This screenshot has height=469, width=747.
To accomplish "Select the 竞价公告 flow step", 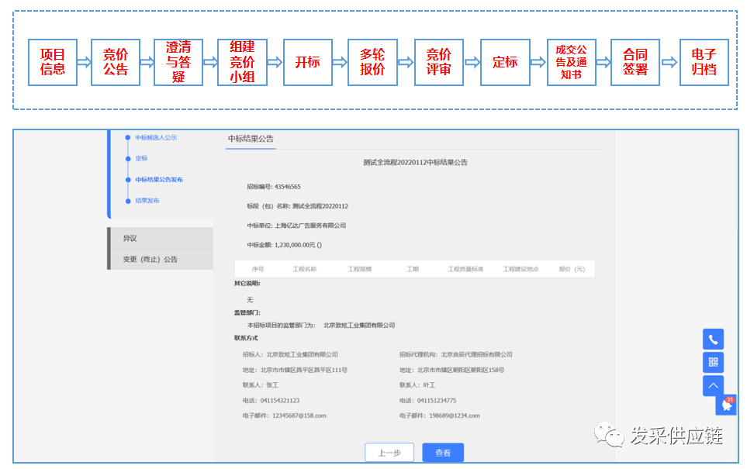I will coord(115,61).
